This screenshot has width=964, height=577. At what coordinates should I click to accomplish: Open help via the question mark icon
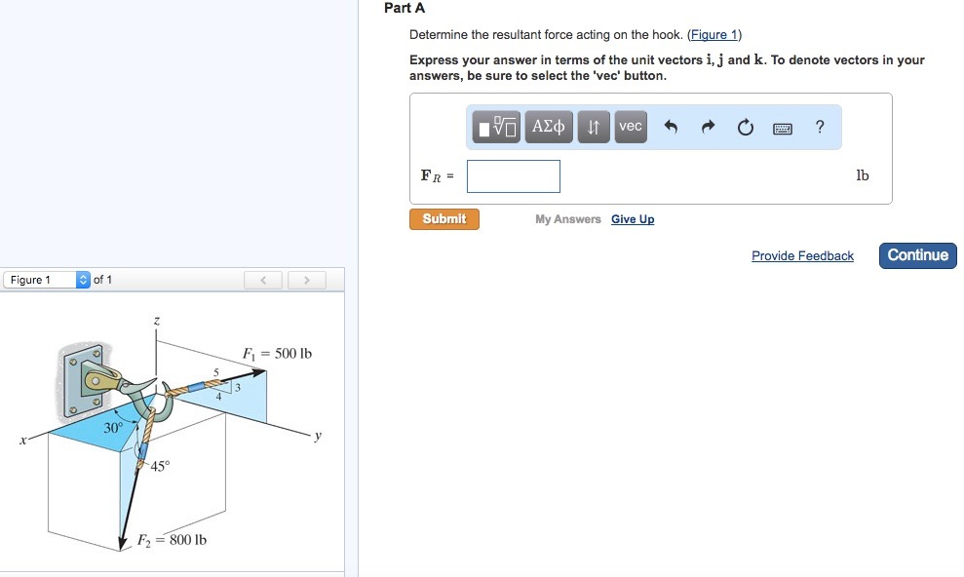point(819,126)
